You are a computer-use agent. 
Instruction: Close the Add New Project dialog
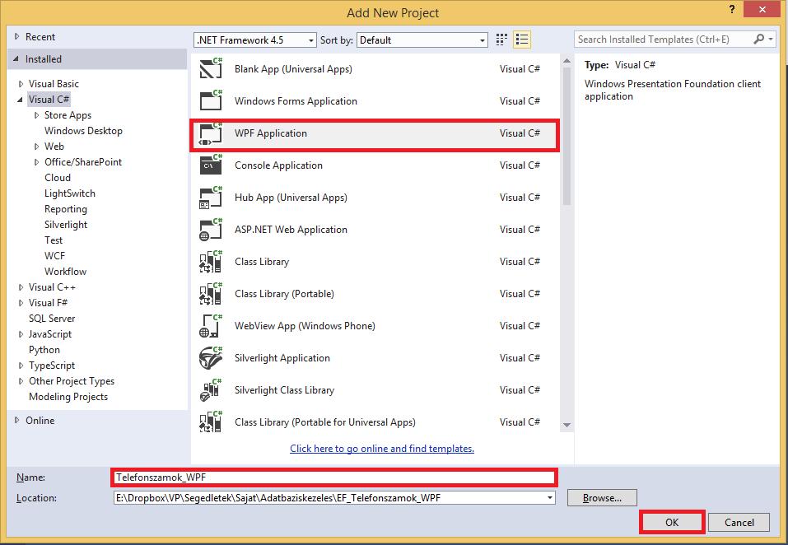762,10
